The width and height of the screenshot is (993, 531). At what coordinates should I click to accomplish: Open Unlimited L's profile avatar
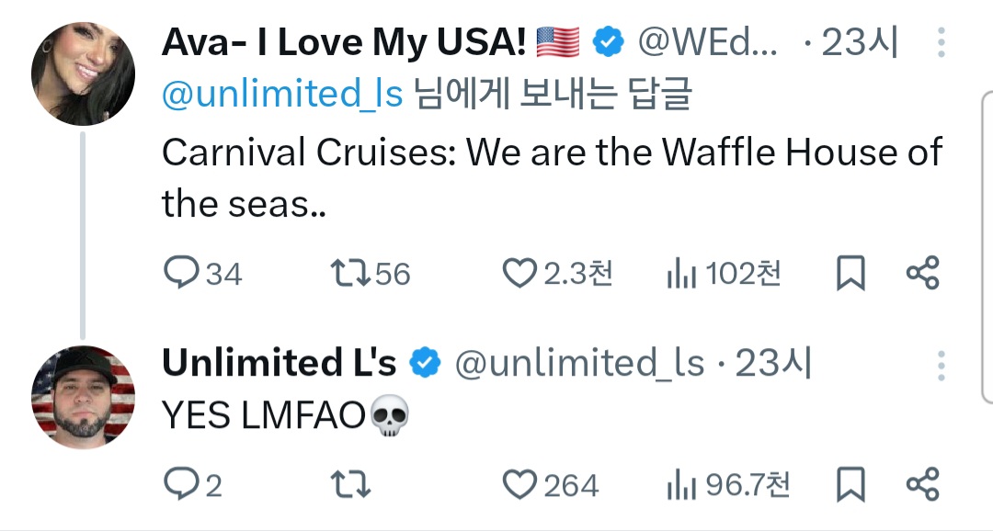pos(84,397)
